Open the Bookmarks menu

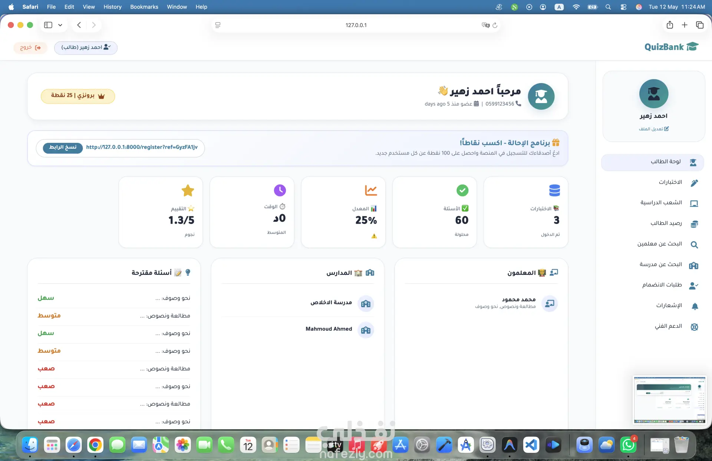(144, 7)
